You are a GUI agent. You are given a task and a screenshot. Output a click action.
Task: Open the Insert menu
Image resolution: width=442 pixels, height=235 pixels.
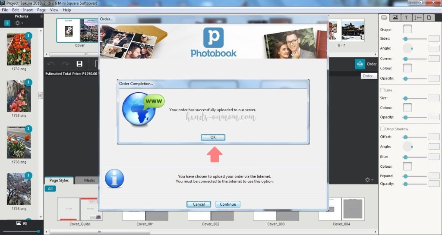[28, 9]
